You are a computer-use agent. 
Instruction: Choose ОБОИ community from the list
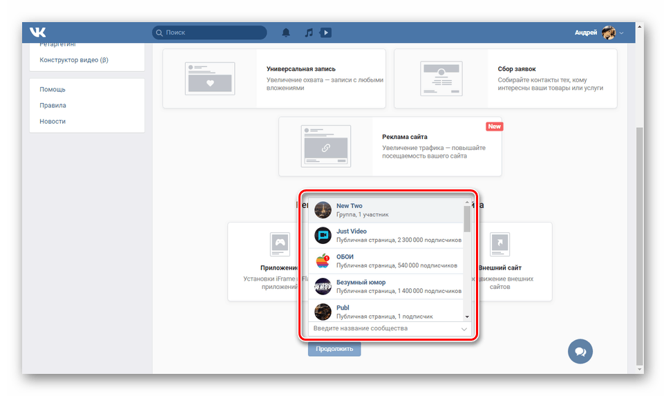point(386,261)
